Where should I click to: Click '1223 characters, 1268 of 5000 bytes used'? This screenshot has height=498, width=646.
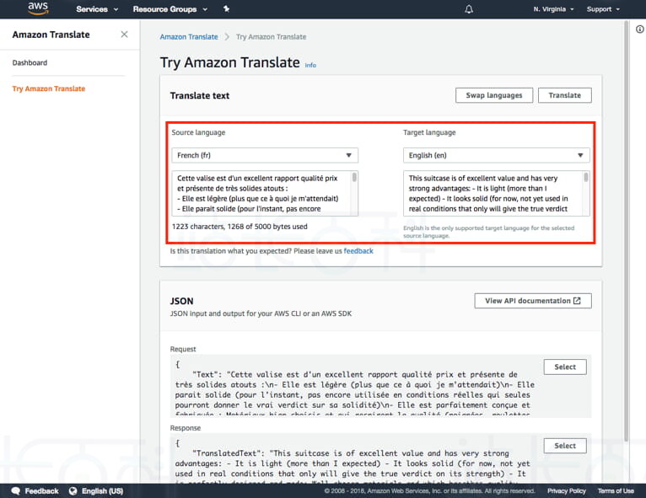[x=240, y=227]
